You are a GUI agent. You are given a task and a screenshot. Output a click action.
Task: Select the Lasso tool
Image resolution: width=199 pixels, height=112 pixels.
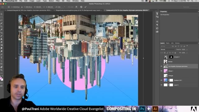point(2,20)
